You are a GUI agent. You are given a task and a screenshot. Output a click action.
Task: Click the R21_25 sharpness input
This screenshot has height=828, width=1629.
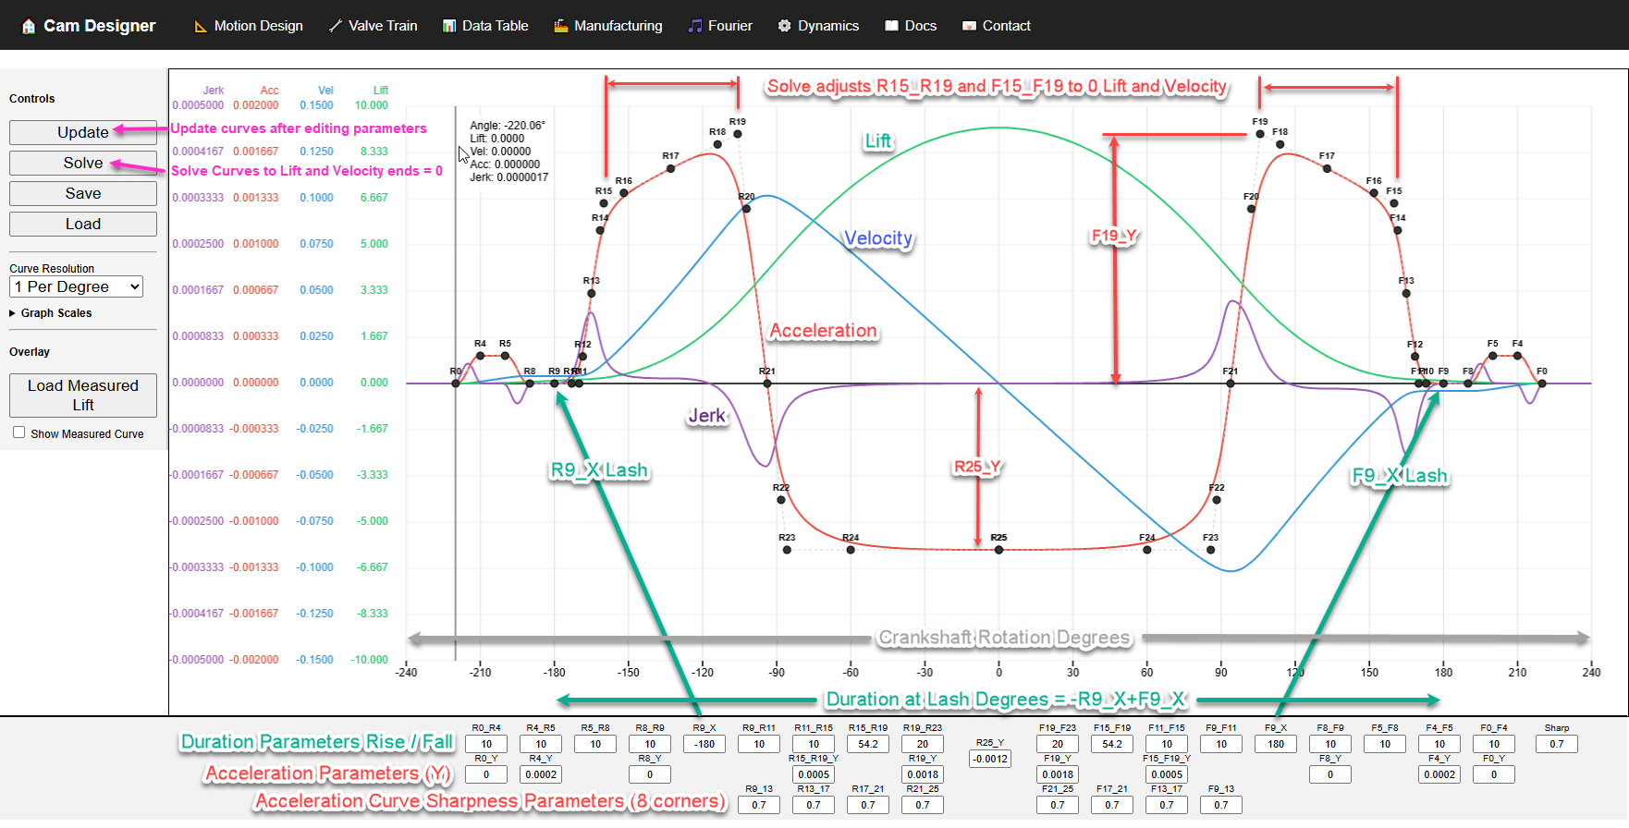[923, 805]
